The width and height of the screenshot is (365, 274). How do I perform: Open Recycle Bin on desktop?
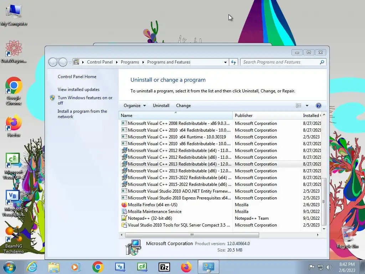click(347, 237)
